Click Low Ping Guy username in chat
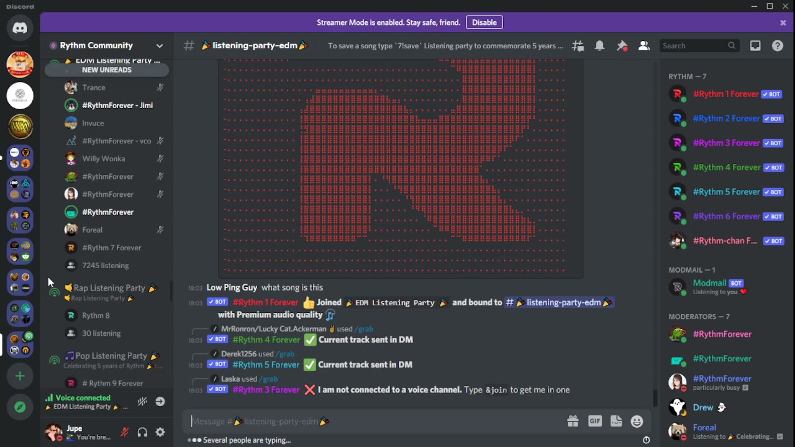 point(232,287)
